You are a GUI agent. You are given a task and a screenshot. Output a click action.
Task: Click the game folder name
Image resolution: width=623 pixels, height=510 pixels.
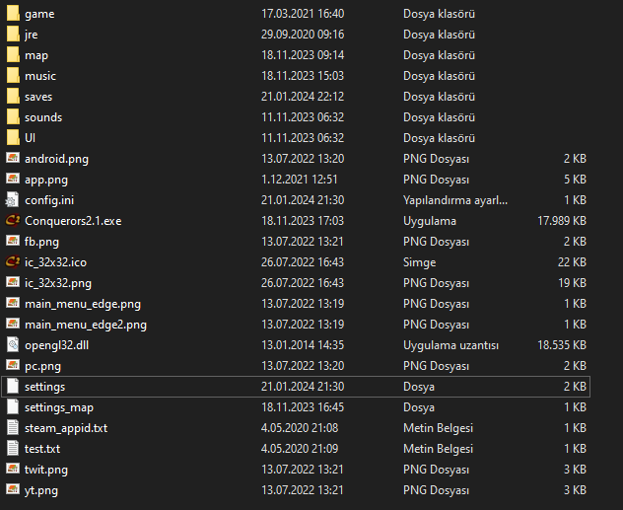(x=39, y=14)
